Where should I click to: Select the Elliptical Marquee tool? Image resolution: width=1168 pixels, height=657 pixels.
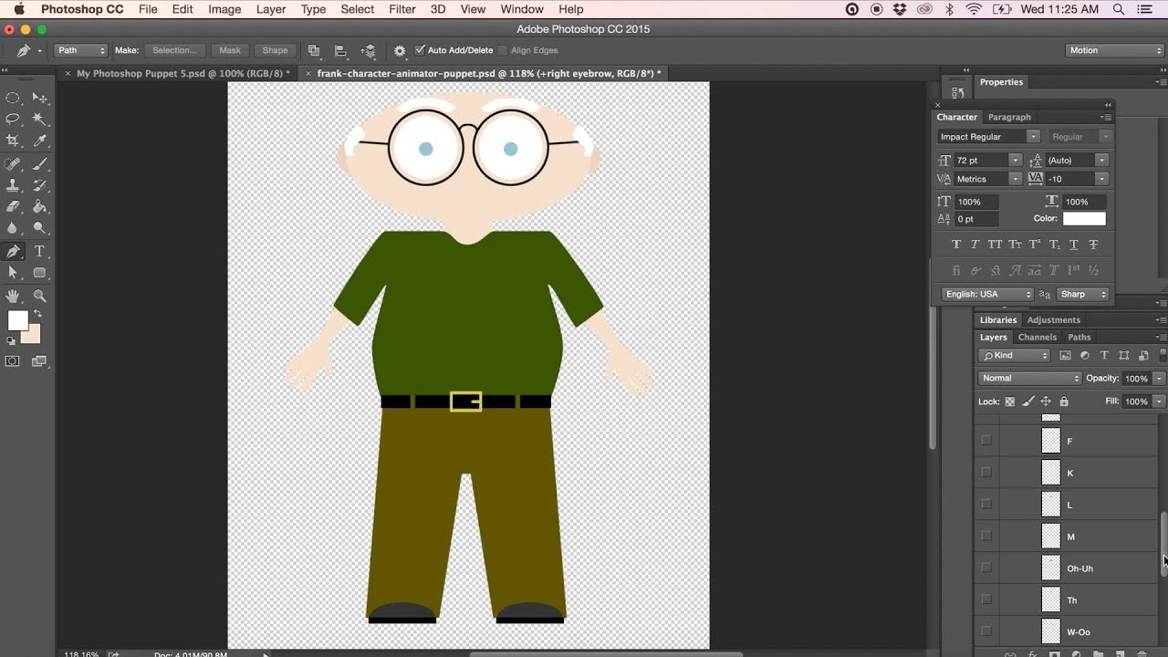(x=14, y=98)
